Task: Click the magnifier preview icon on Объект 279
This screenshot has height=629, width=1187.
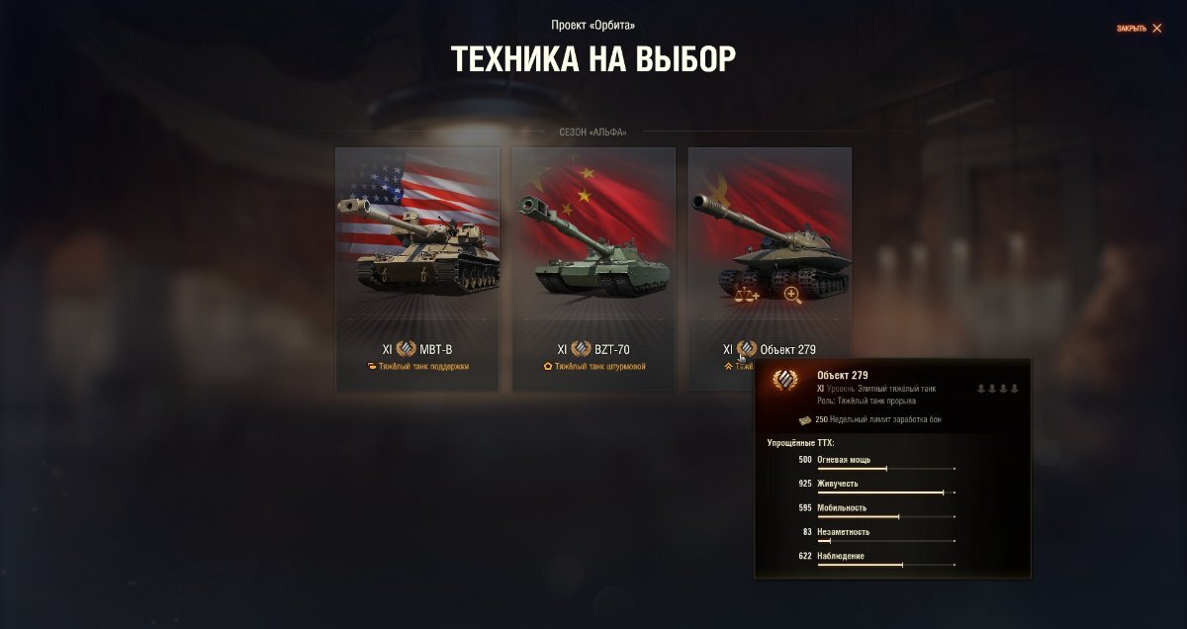Action: coord(792,294)
